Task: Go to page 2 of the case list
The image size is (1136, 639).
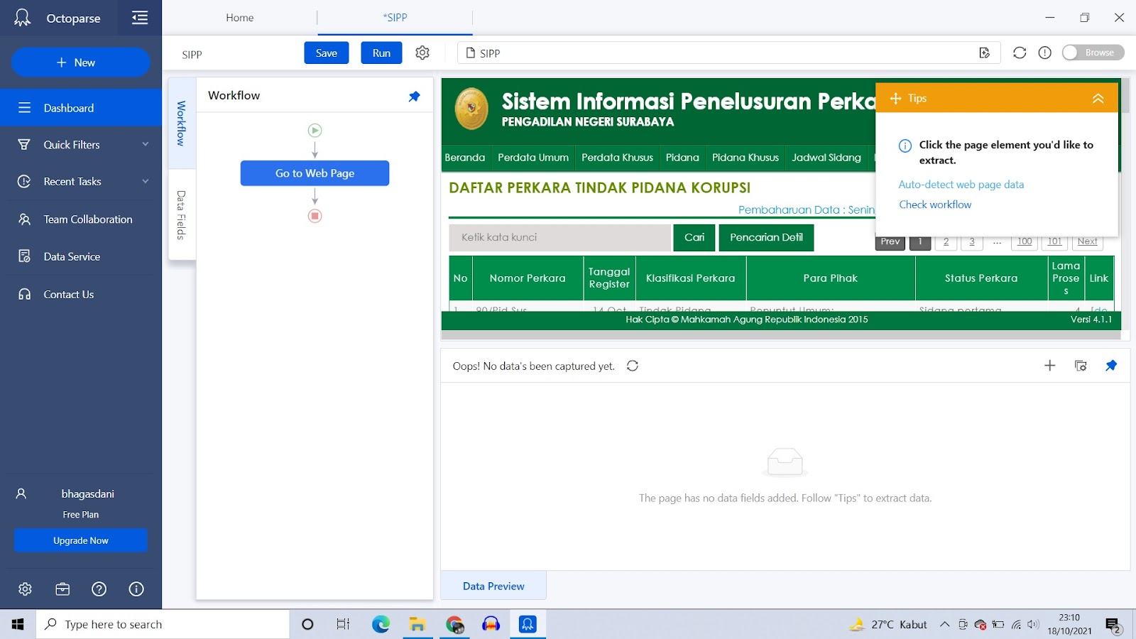Action: point(946,242)
